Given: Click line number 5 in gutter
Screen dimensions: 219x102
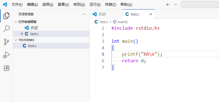Looking at the screenshot, I should point(103,54).
